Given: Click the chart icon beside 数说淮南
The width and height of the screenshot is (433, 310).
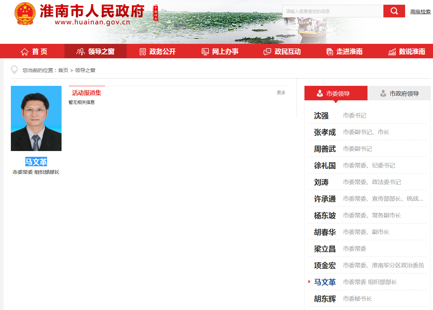Looking at the screenshot, I should (x=392, y=52).
